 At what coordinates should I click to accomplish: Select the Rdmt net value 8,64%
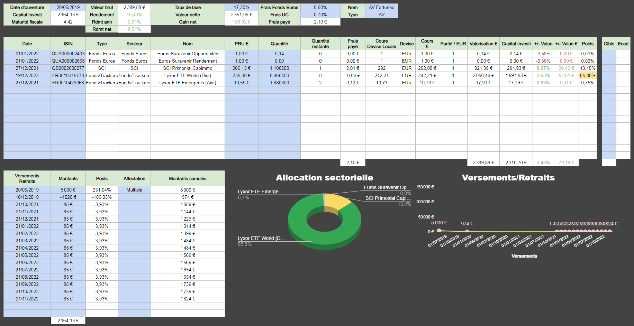pos(134,29)
